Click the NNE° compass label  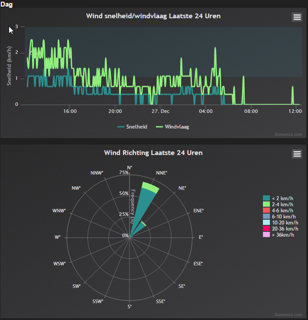pos(162,173)
